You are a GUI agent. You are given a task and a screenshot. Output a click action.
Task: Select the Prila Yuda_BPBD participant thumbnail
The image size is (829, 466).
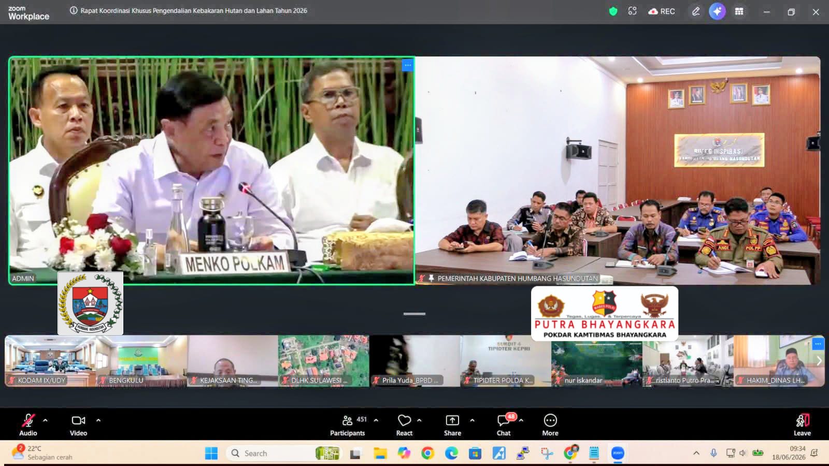(x=415, y=361)
